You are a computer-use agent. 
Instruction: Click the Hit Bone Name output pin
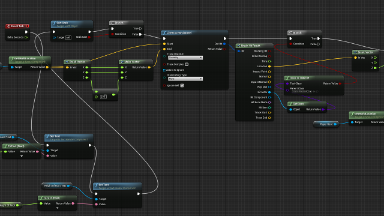269,103
